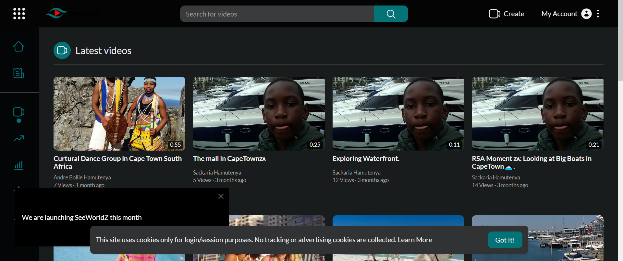This screenshot has height=261, width=623.
Task: Click the Latest videos round camera icon
Action: coord(62,51)
